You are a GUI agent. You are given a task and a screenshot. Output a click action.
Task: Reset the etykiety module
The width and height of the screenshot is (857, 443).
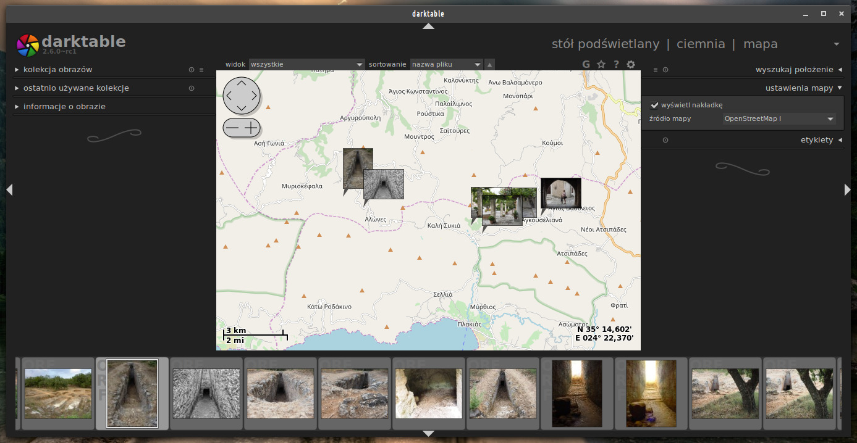click(x=665, y=140)
